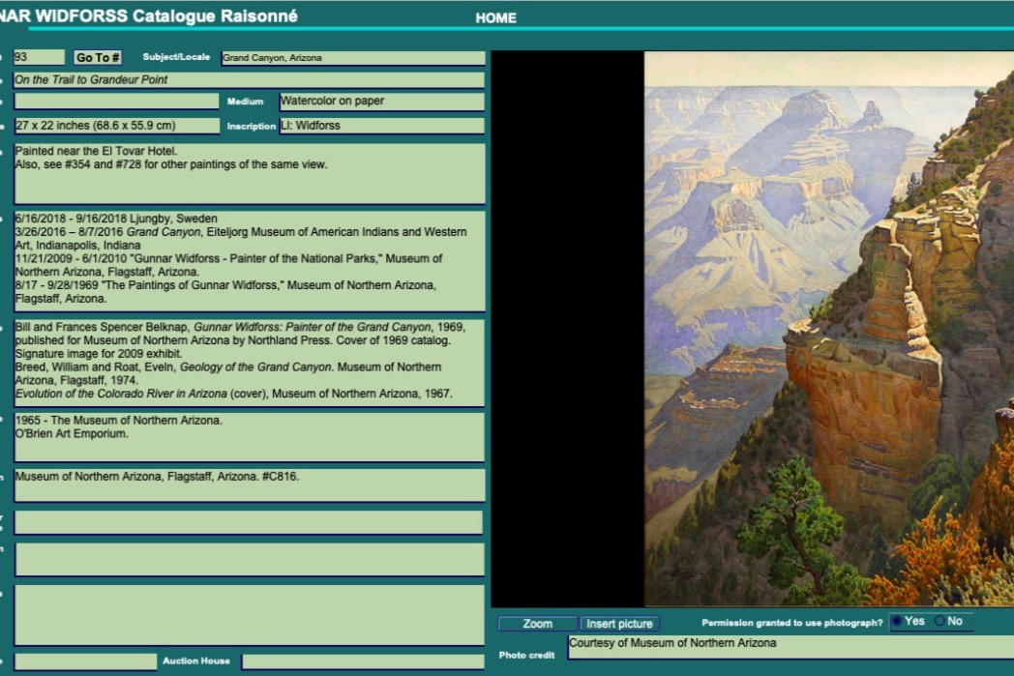Click the Auction House input field

(363, 661)
